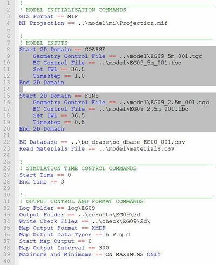216x265 pixels.
Task: Click the 'Log Folder == log\EG09' line
Action: [x=57, y=208]
